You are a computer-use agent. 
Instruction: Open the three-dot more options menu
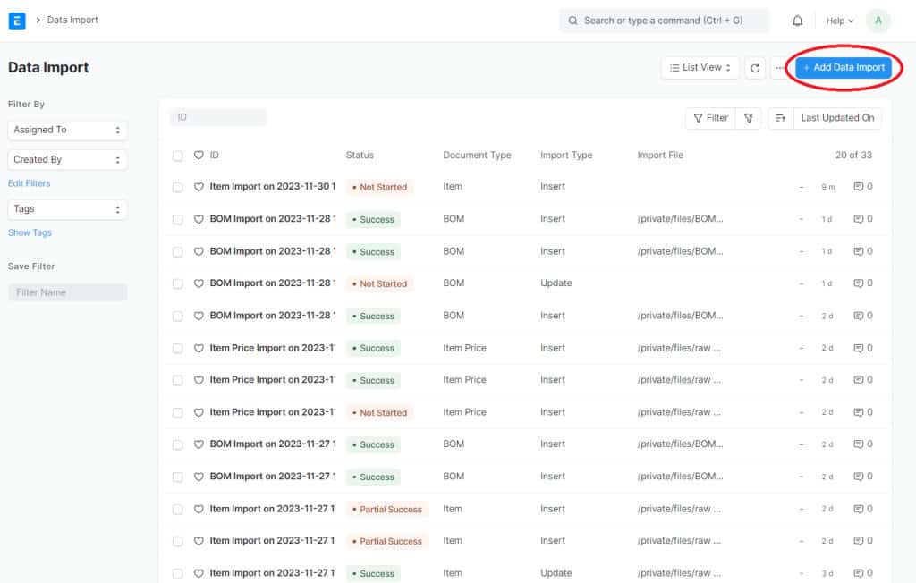point(779,68)
